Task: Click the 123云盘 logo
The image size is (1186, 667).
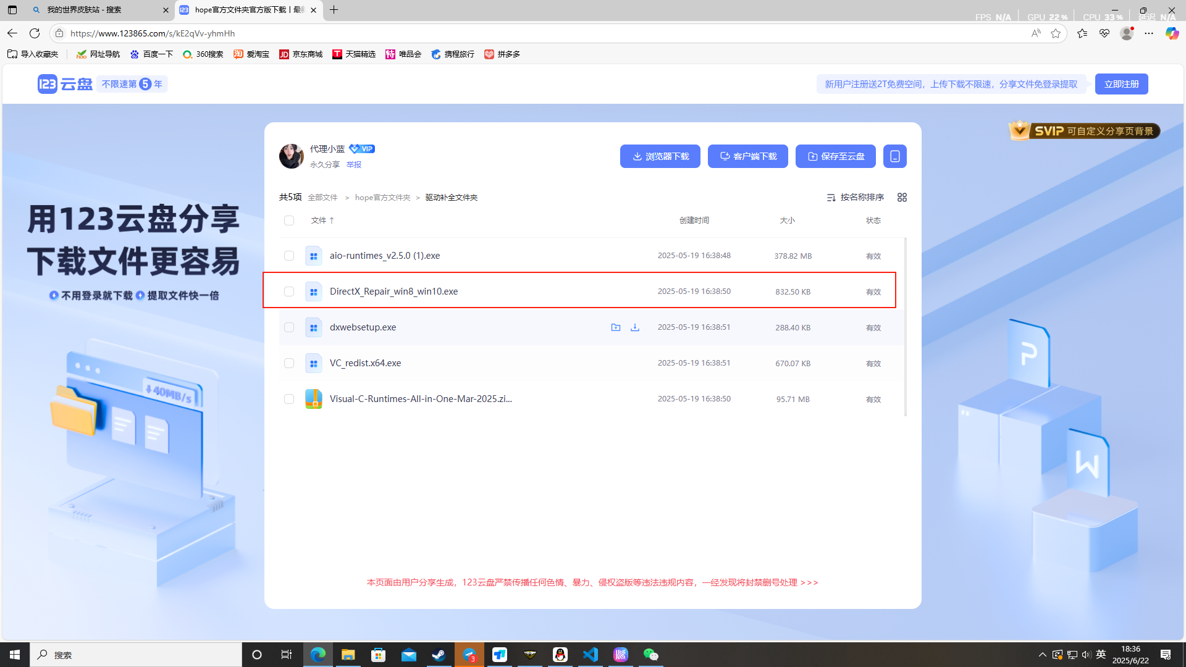Action: 65,84
